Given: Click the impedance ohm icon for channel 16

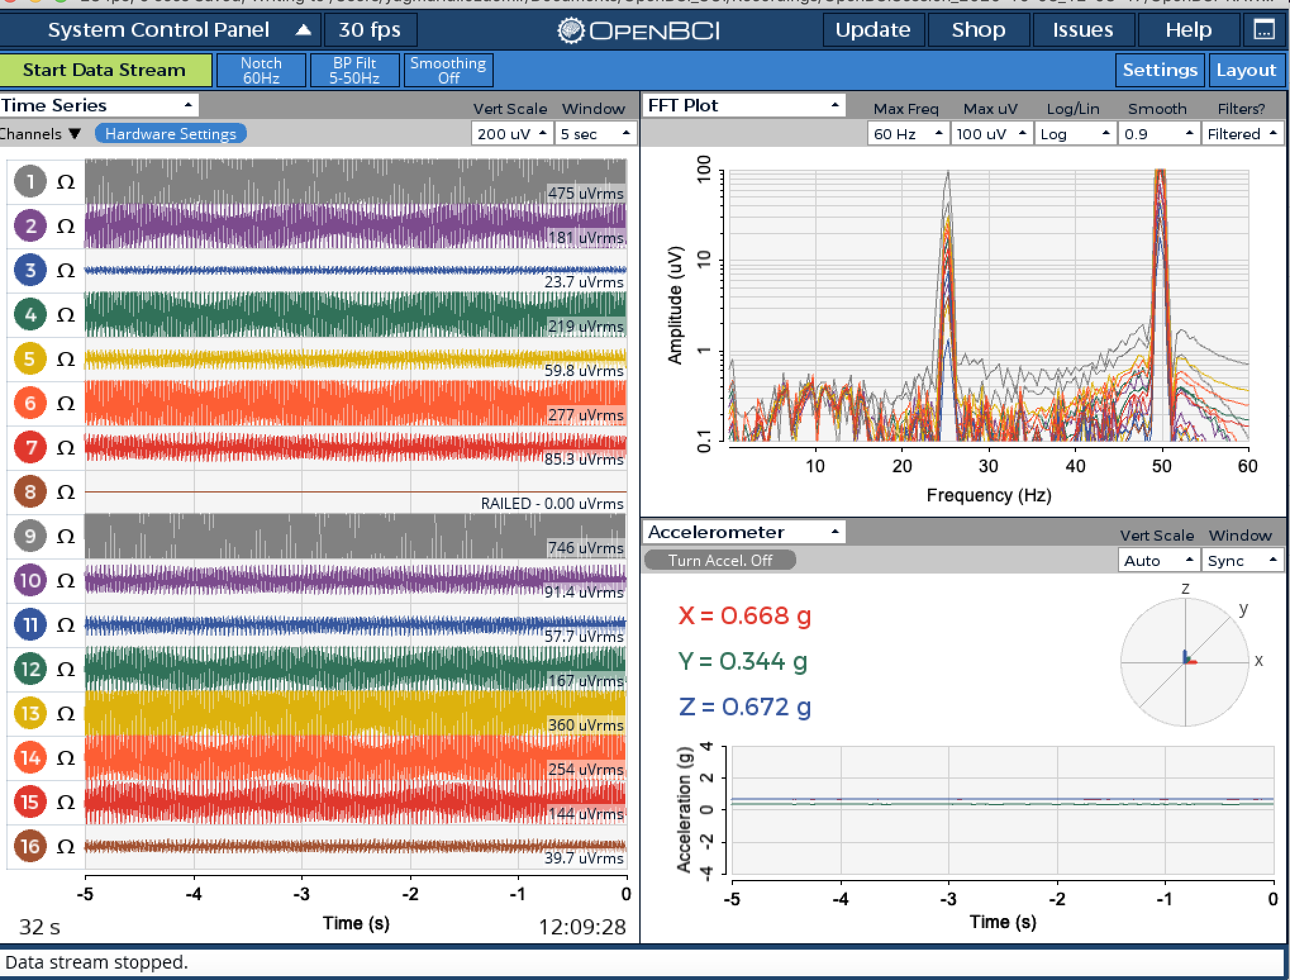Looking at the screenshot, I should point(66,846).
